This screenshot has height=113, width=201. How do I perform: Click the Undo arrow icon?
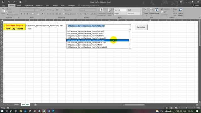[x=9, y=2]
